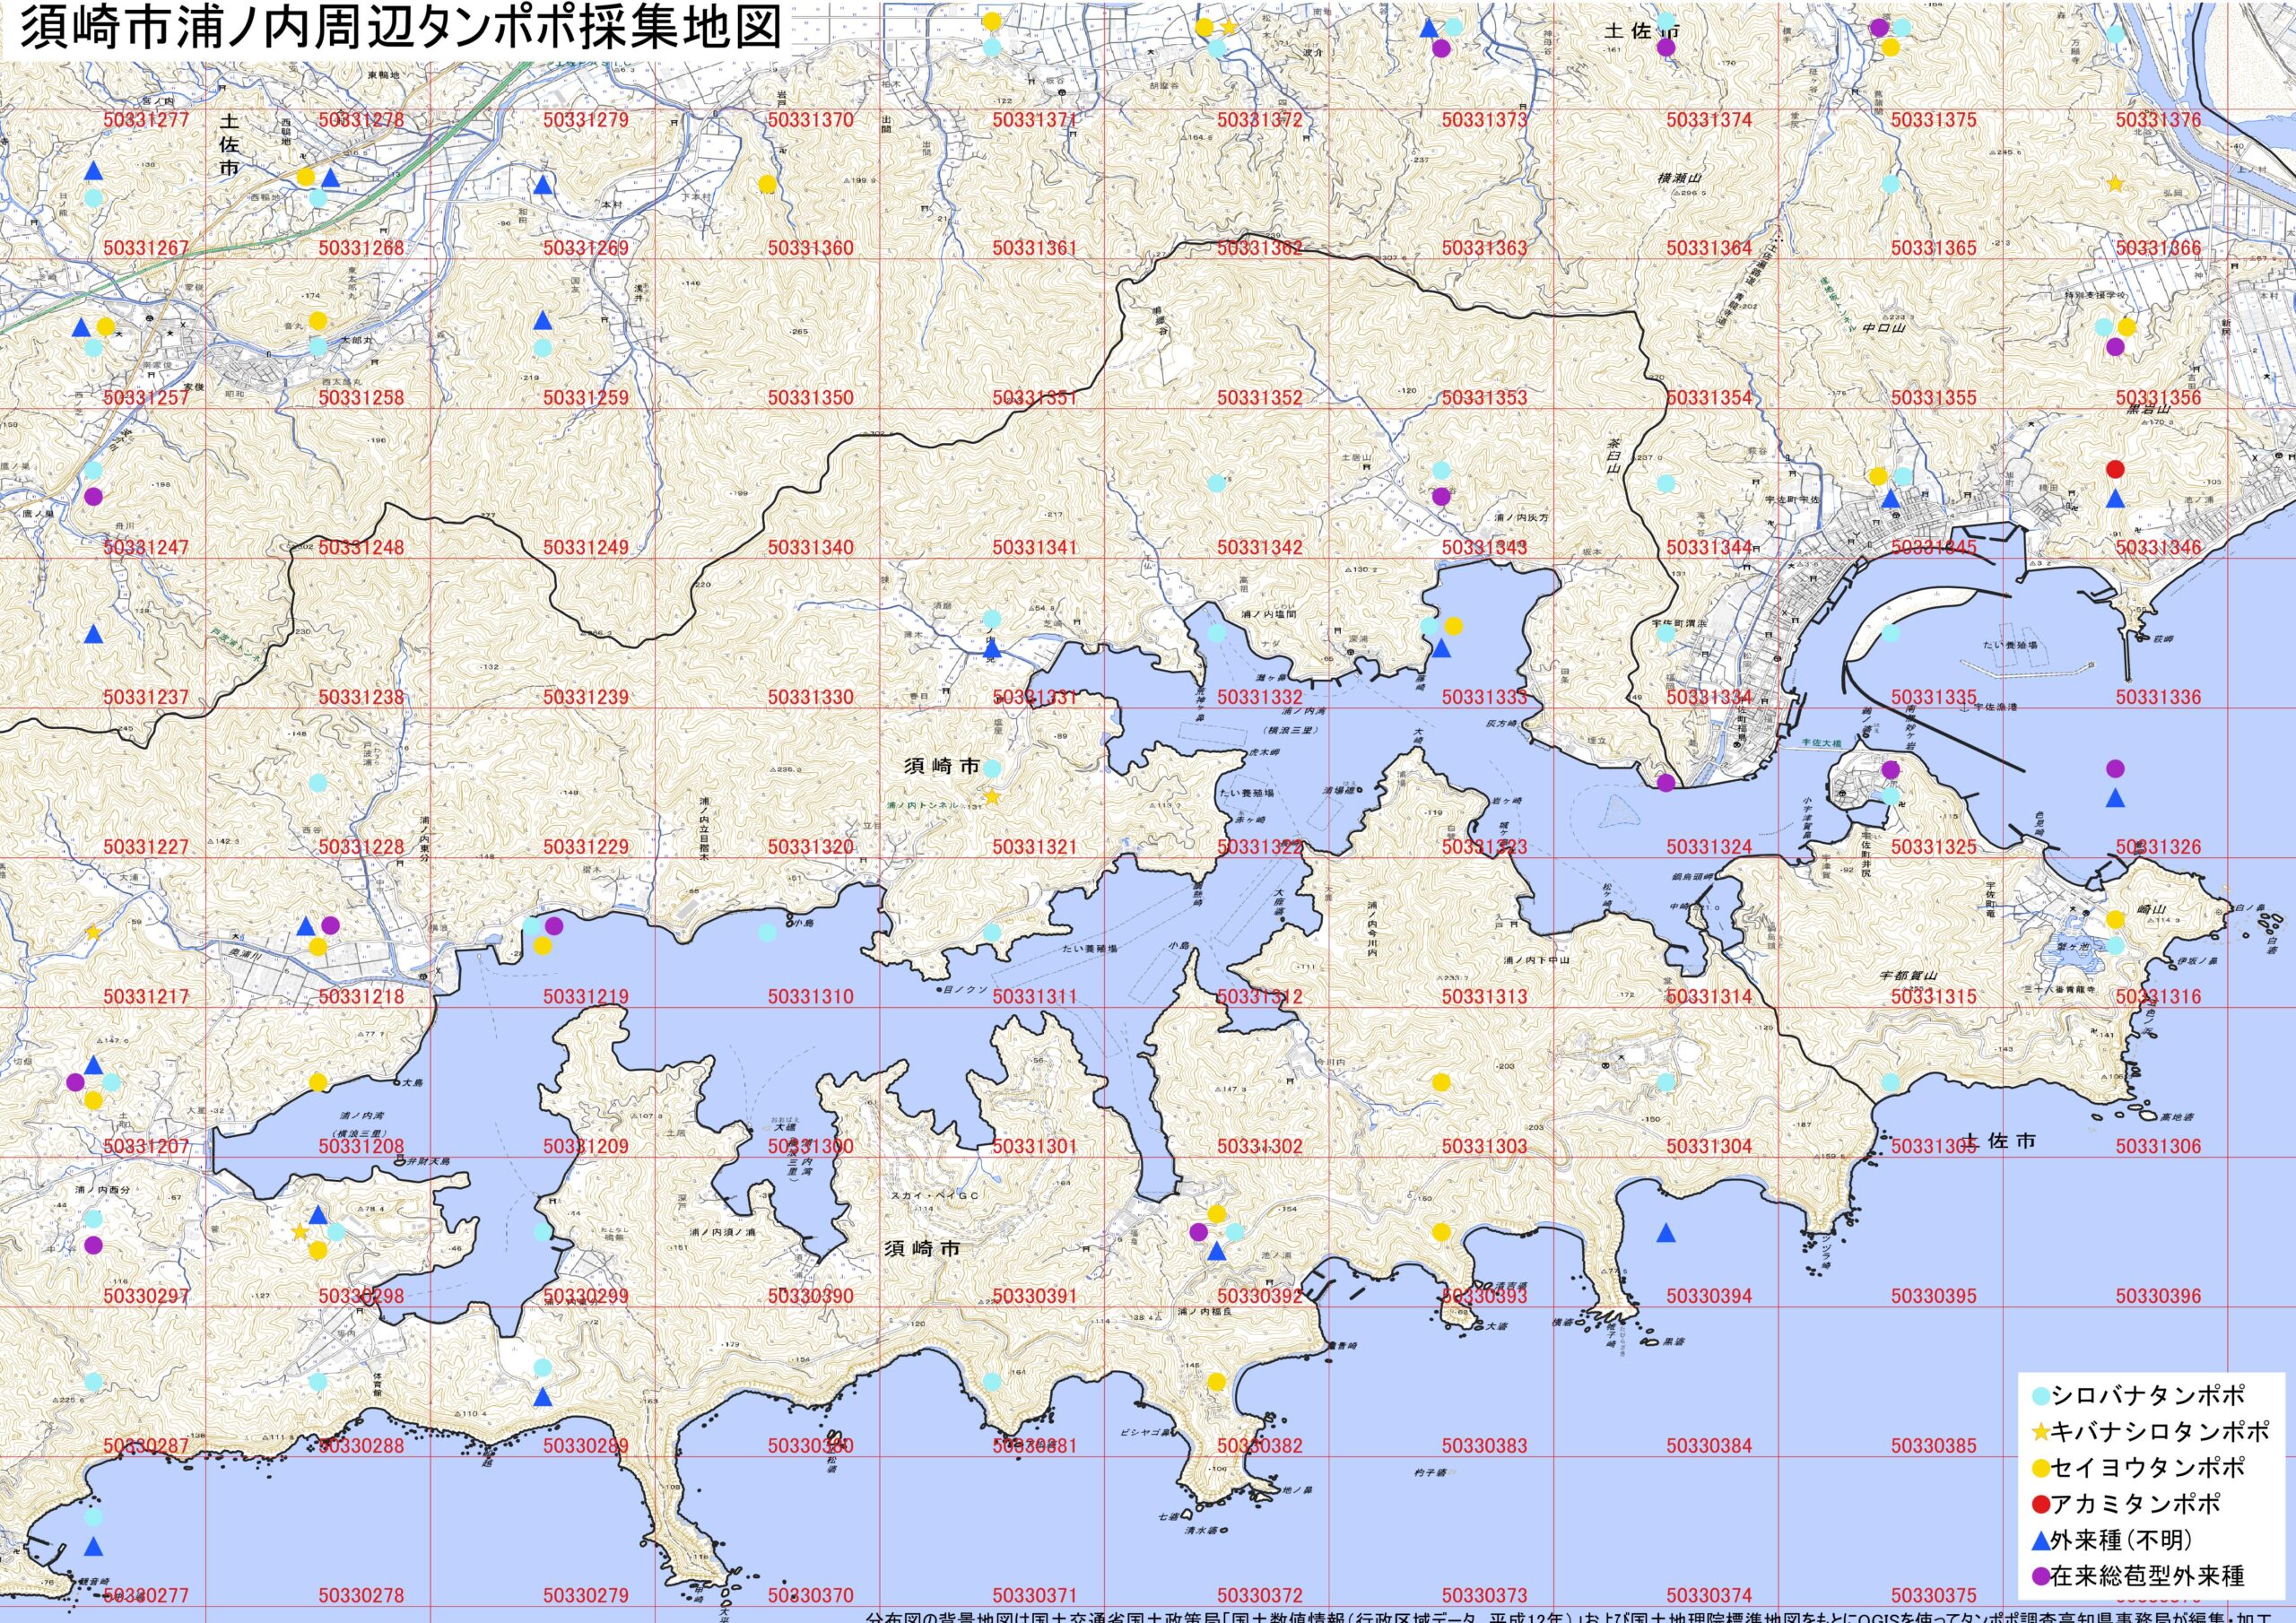
Task: Select the yellow circle marker in grid 50331208
Action: (x=317, y=1082)
